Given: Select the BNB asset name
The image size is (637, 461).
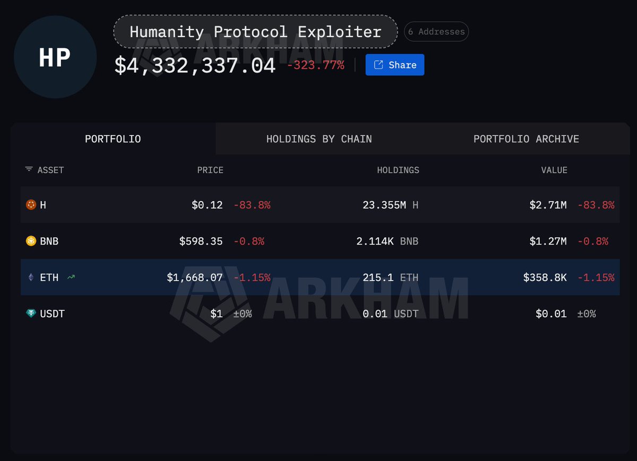Looking at the screenshot, I should (49, 241).
